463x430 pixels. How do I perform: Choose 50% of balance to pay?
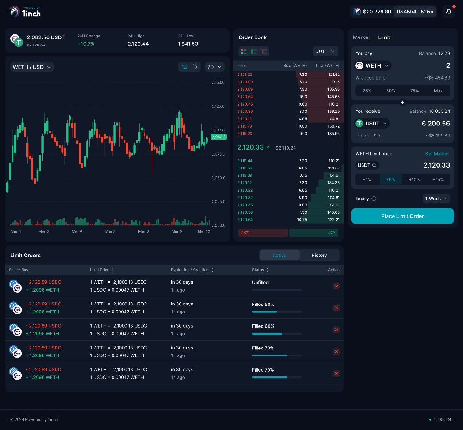391,91
